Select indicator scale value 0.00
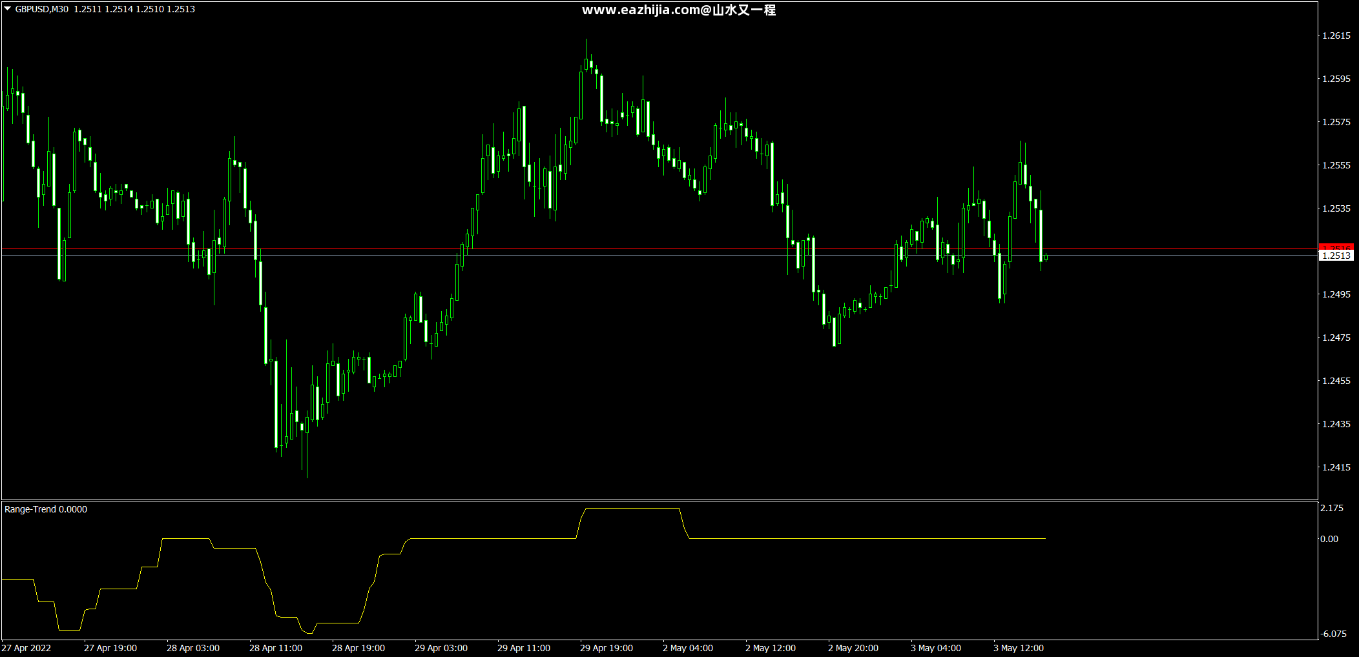Image resolution: width=1359 pixels, height=657 pixels. click(x=1329, y=539)
